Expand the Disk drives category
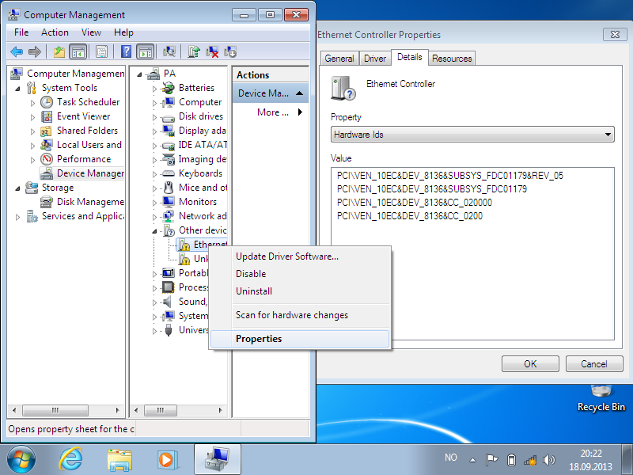 154,117
